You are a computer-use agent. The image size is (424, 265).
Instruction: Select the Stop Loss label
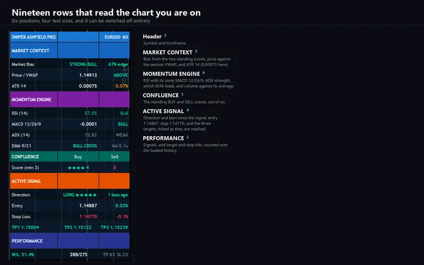[21, 216]
